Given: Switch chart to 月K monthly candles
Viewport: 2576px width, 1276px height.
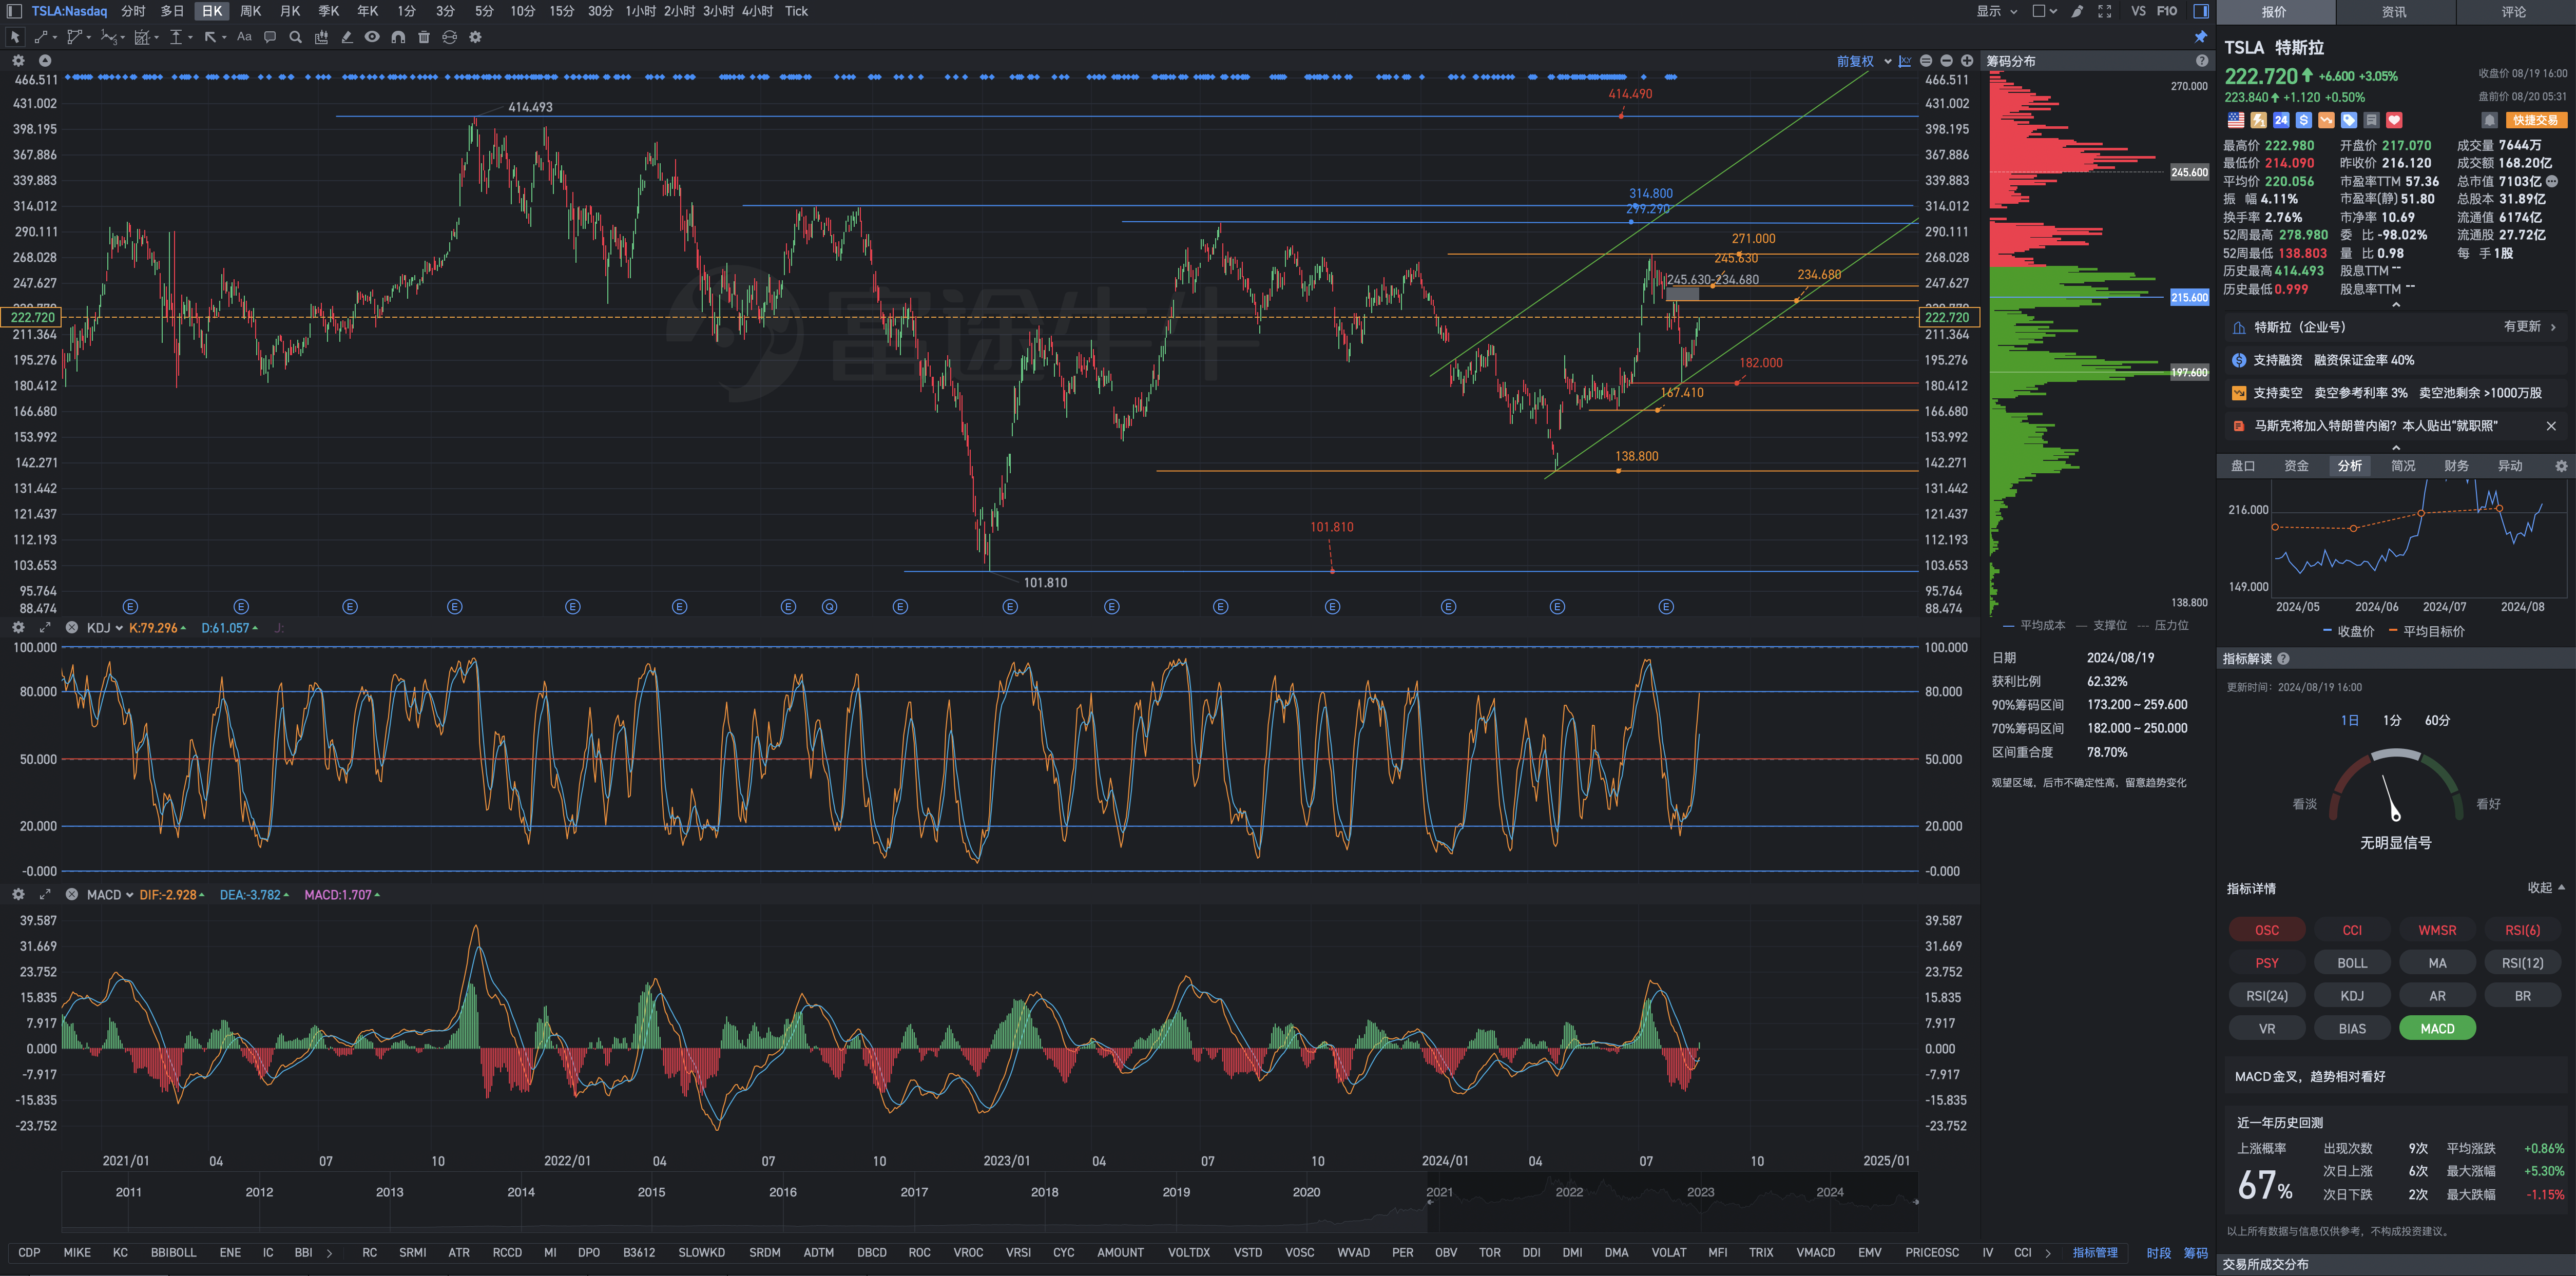Looking at the screenshot, I should click(x=290, y=11).
